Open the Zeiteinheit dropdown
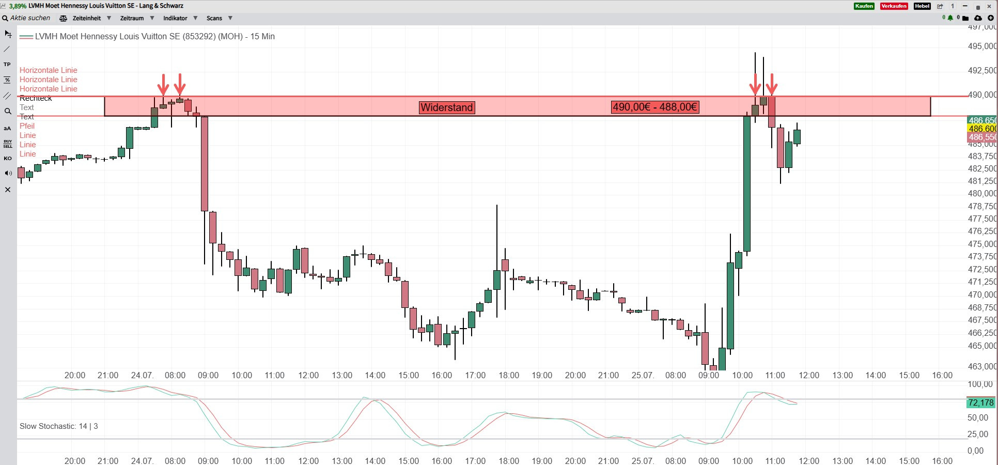 92,18
